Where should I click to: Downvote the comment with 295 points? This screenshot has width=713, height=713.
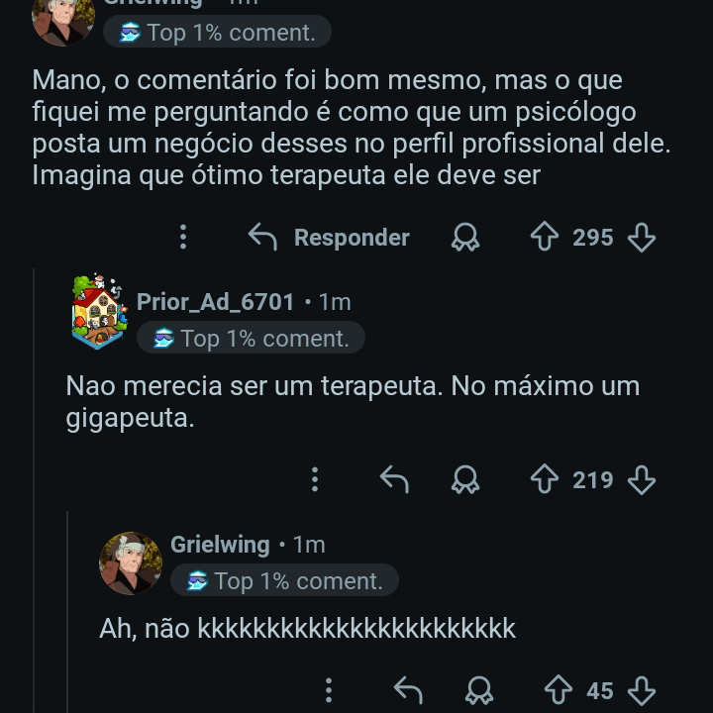point(642,238)
